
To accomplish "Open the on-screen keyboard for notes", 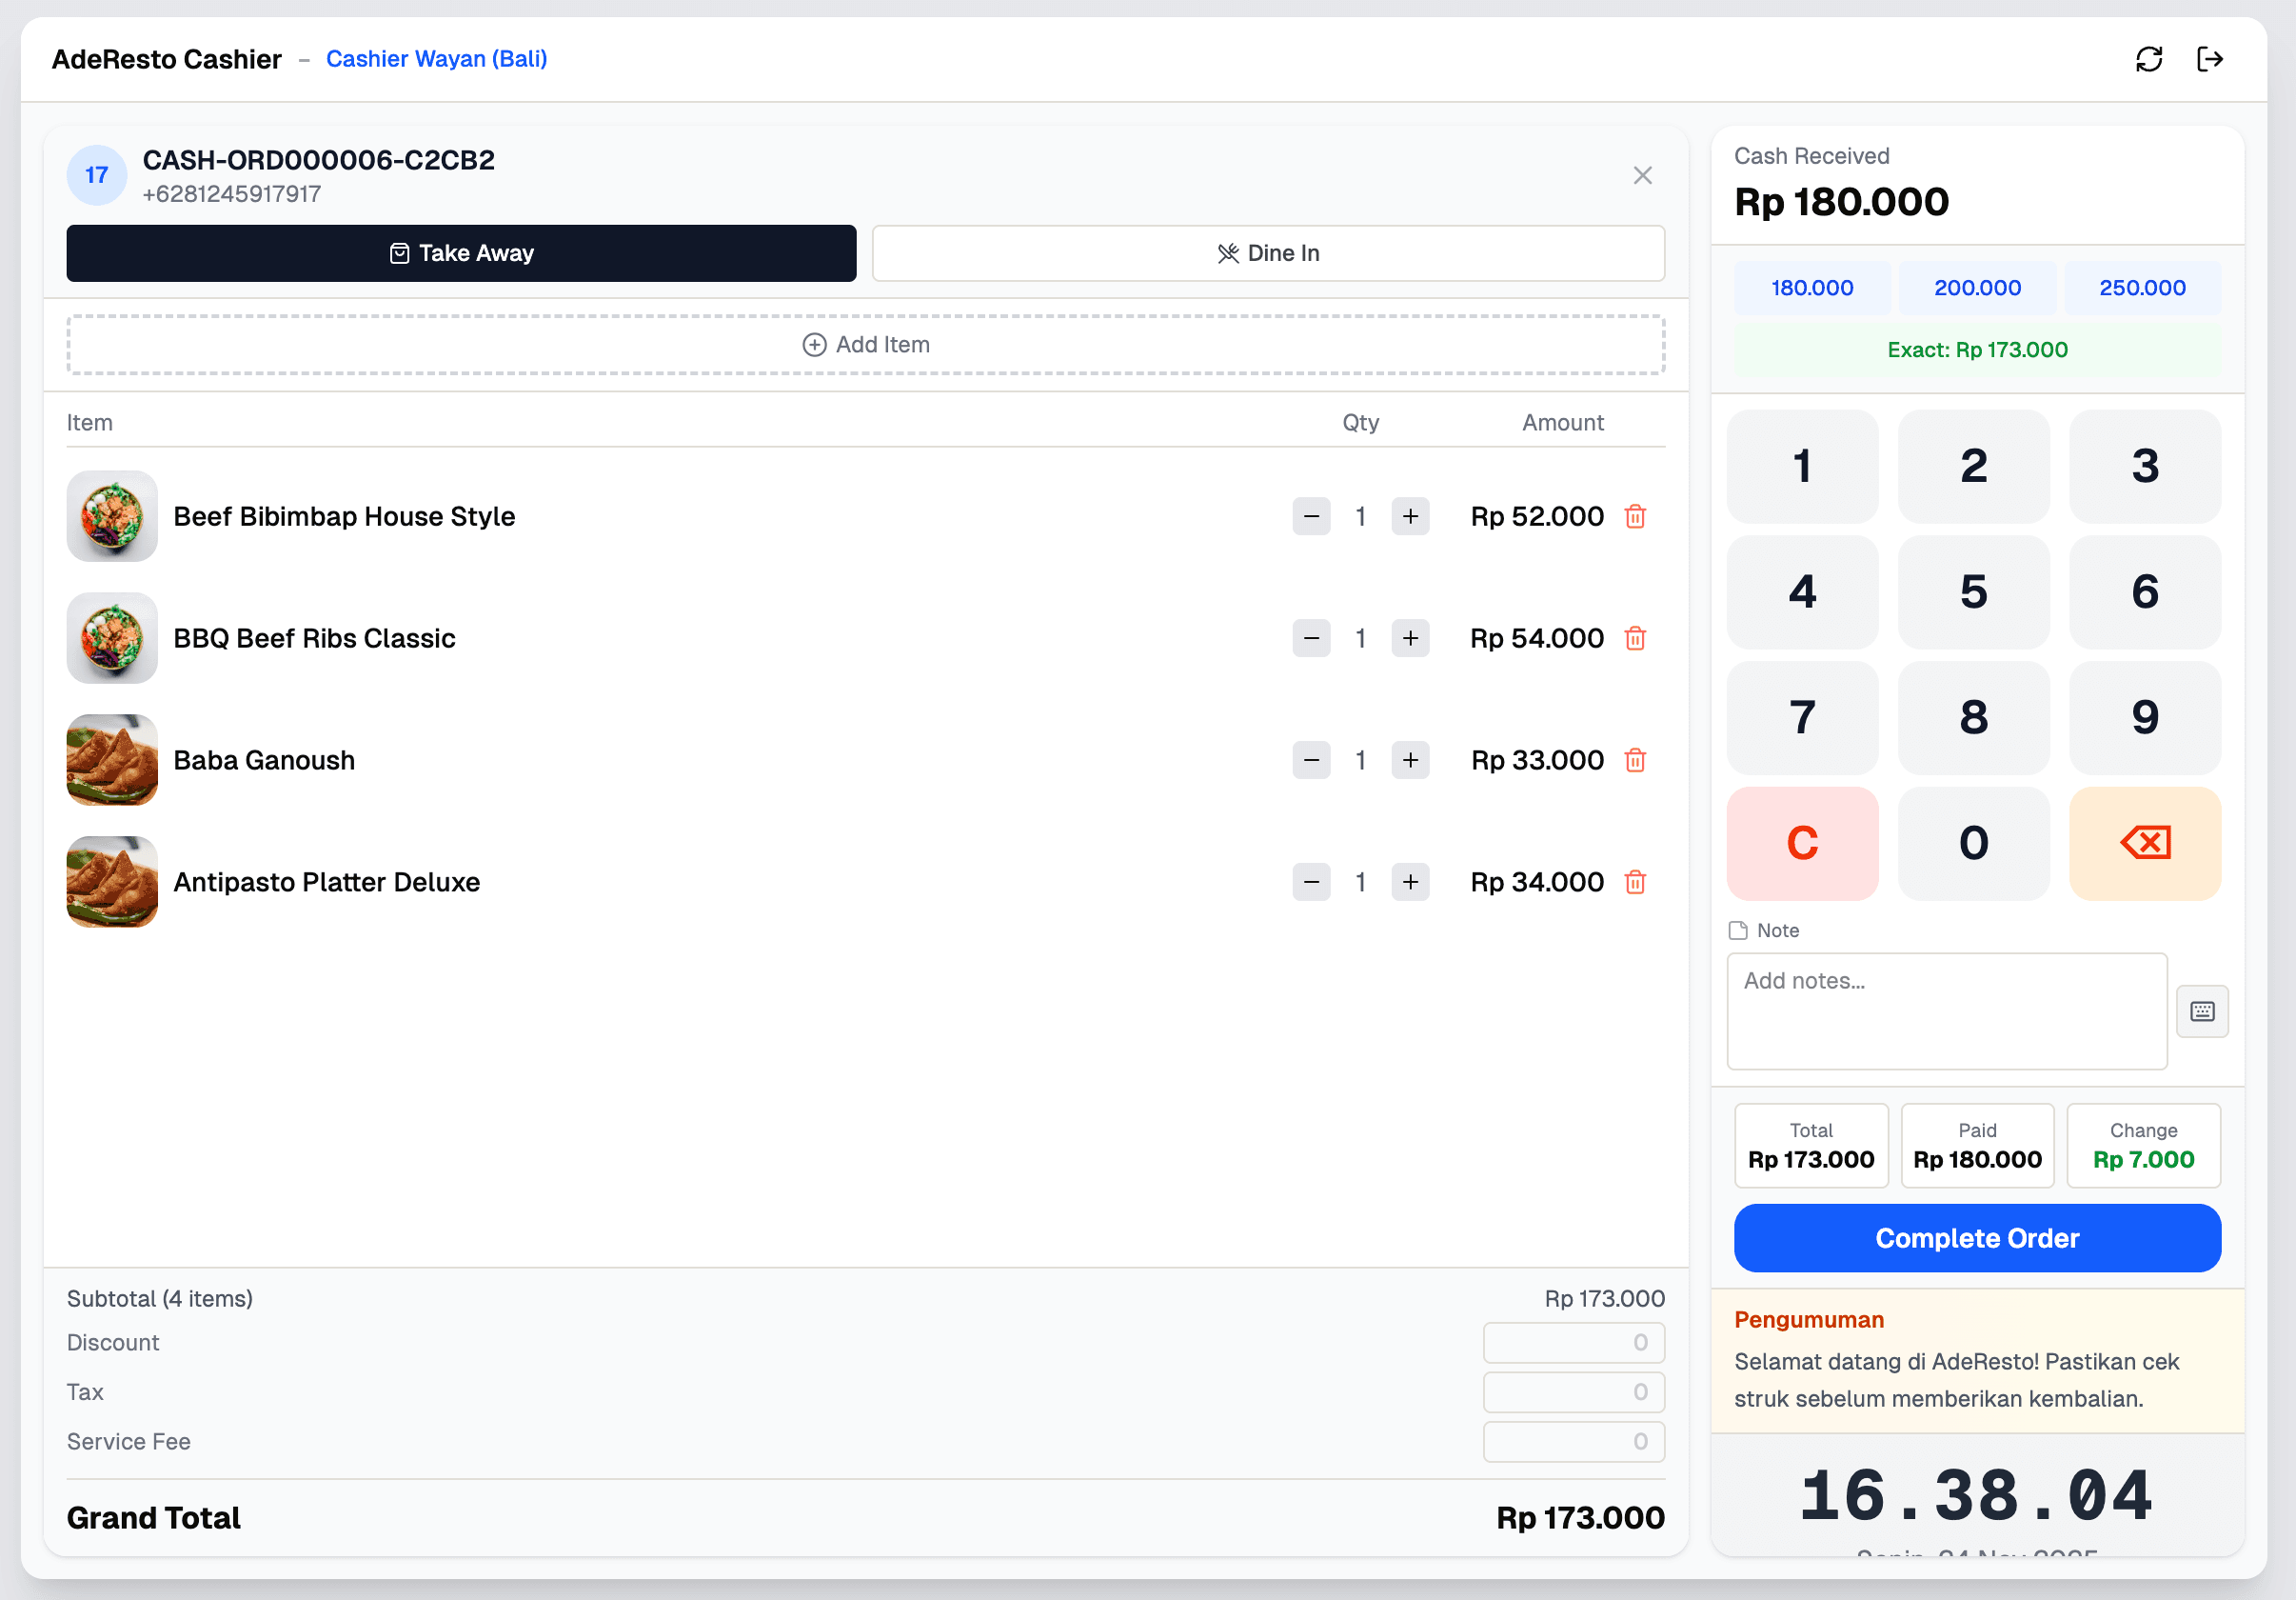I will click(2202, 1010).
